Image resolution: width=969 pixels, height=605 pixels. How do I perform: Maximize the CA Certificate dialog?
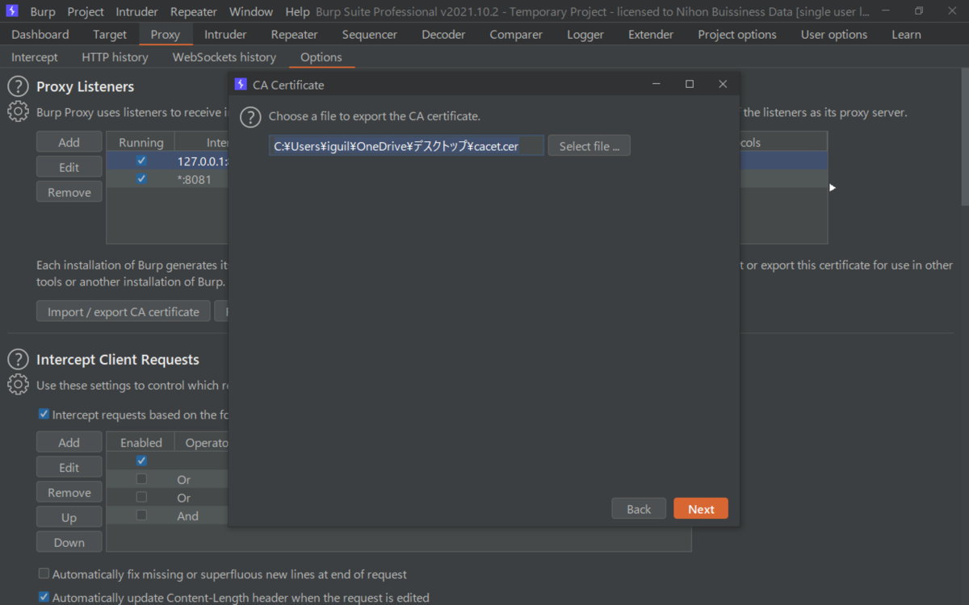click(690, 84)
